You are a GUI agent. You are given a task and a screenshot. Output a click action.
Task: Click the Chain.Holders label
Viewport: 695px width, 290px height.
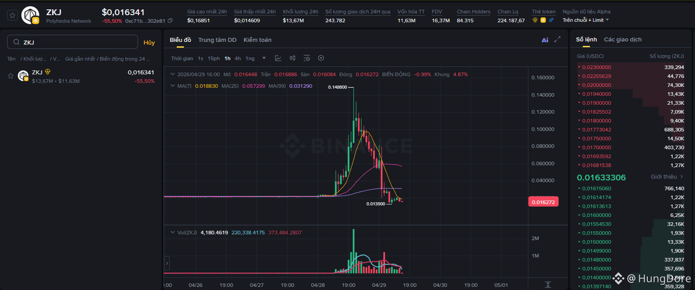coord(474,12)
